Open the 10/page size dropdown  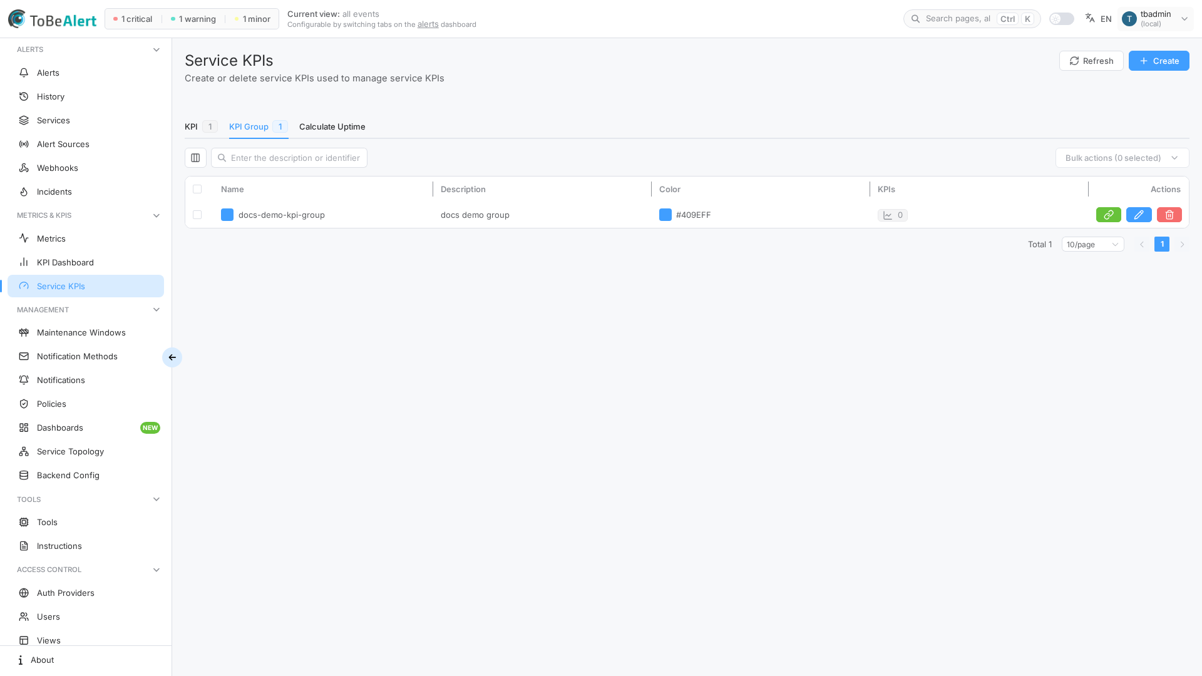click(x=1092, y=244)
